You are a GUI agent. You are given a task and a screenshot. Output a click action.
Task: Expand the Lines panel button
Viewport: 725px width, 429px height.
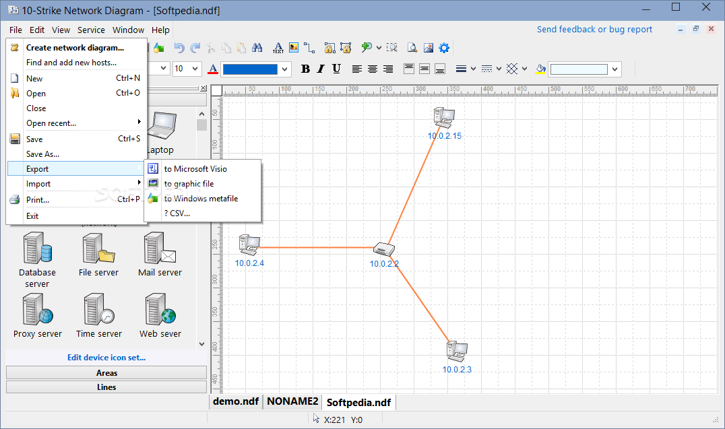106,387
